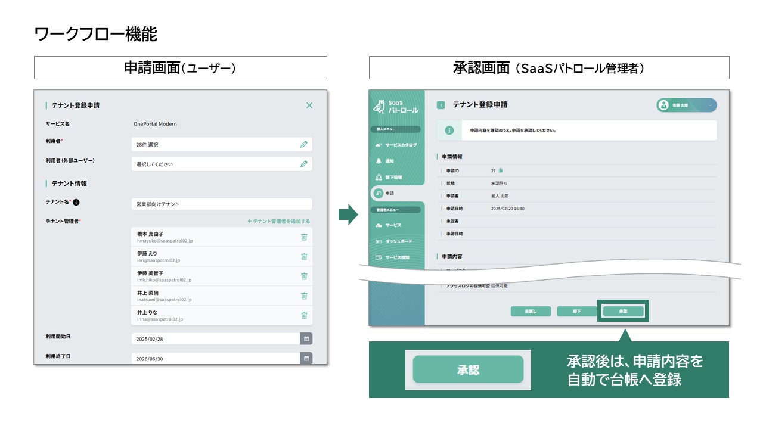Open ダッシュボード in the admin menu

(x=393, y=241)
